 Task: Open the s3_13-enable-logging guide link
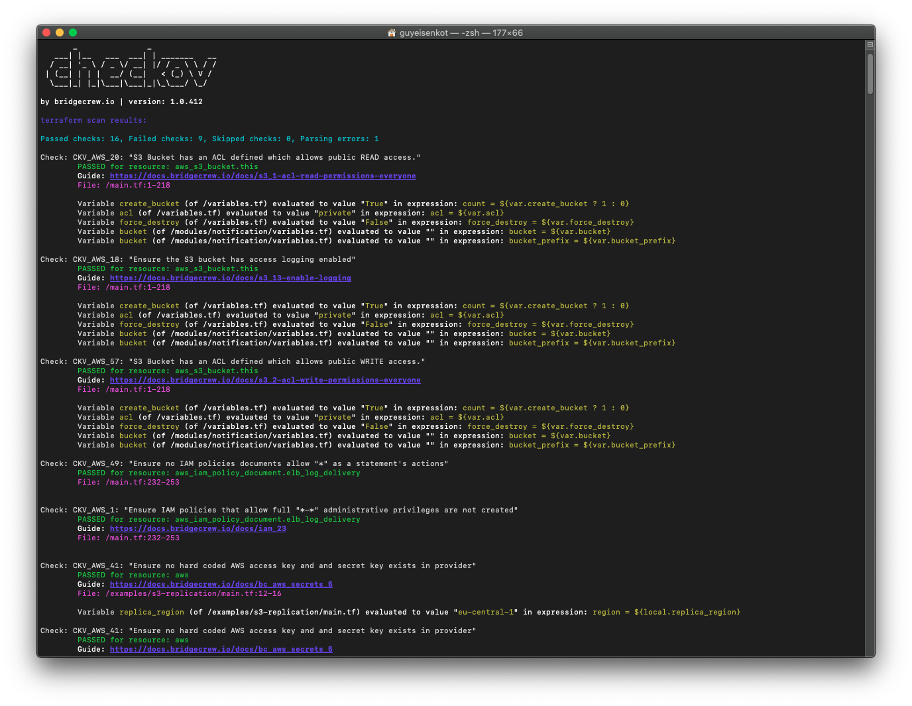(x=230, y=278)
